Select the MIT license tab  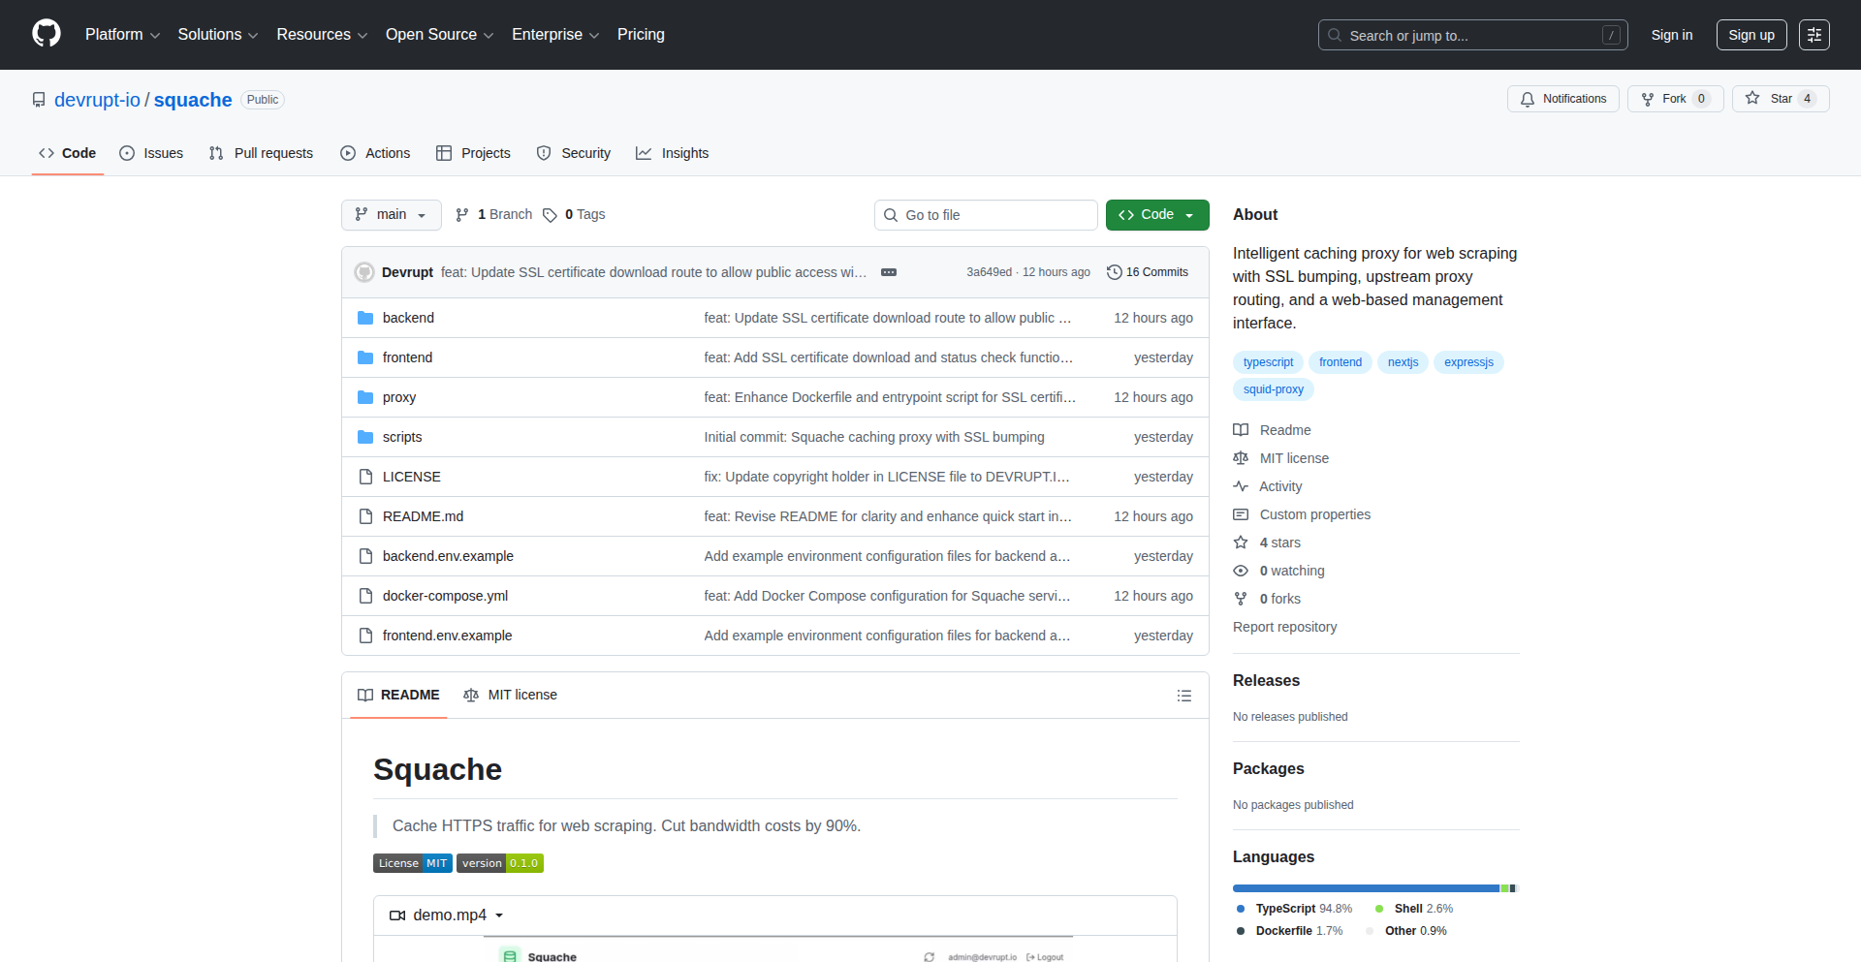511,696
